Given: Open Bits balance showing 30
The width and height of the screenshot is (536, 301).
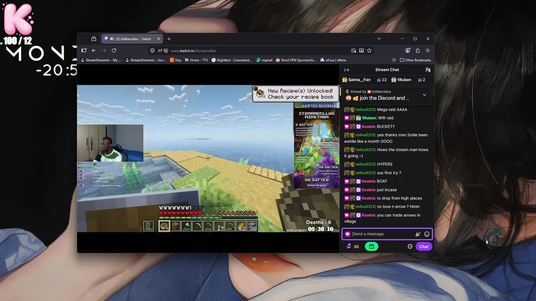Looking at the screenshot, I should click(x=353, y=247).
